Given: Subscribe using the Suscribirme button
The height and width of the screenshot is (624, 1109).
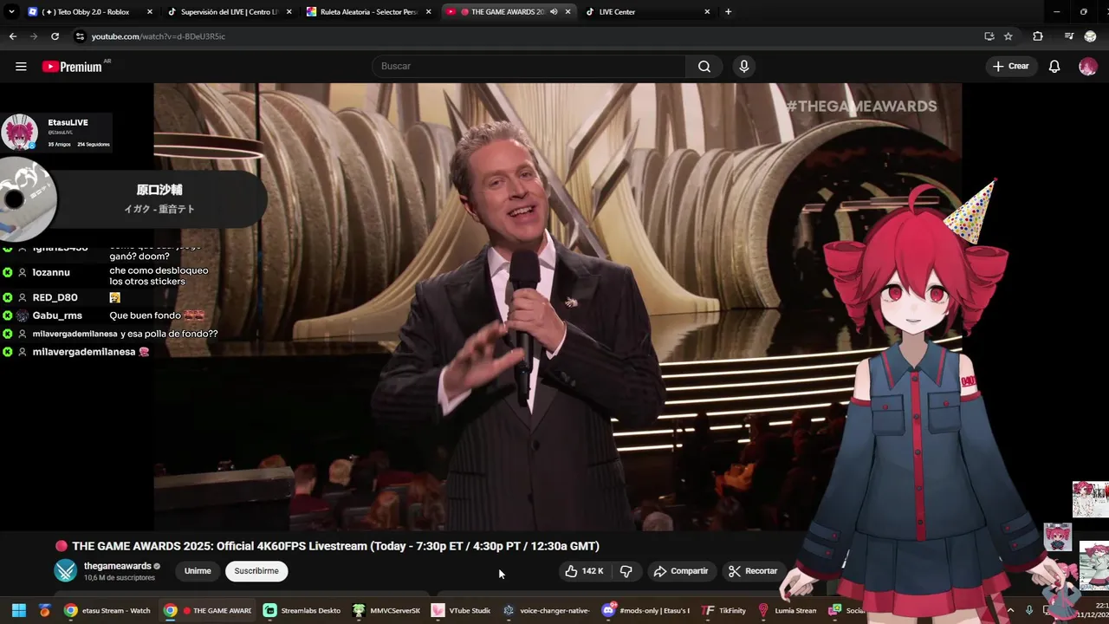Looking at the screenshot, I should 256,571.
